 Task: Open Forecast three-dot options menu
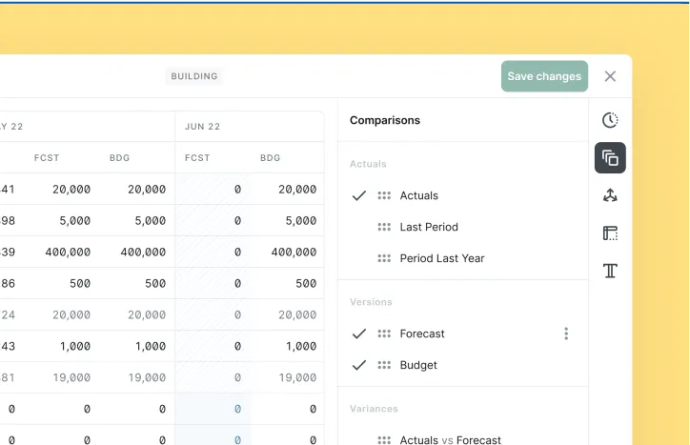tap(566, 334)
